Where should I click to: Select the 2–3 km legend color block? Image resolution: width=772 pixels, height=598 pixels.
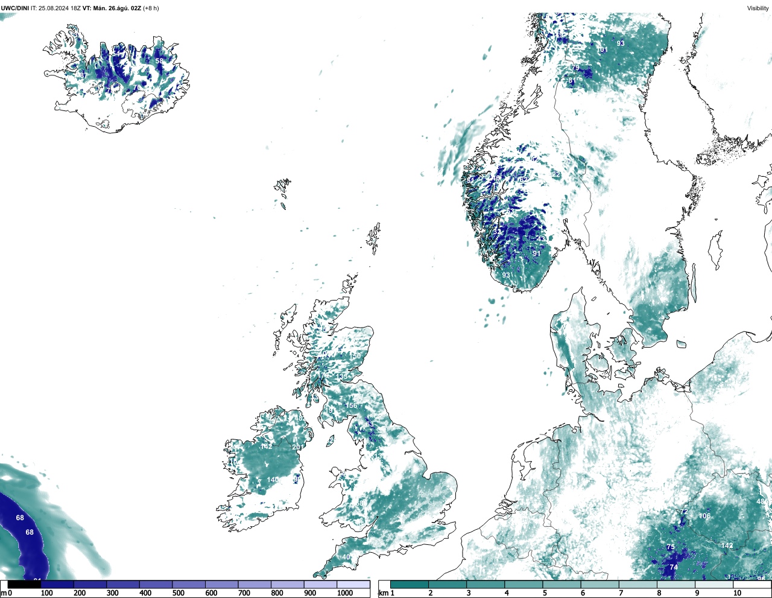coord(448,584)
